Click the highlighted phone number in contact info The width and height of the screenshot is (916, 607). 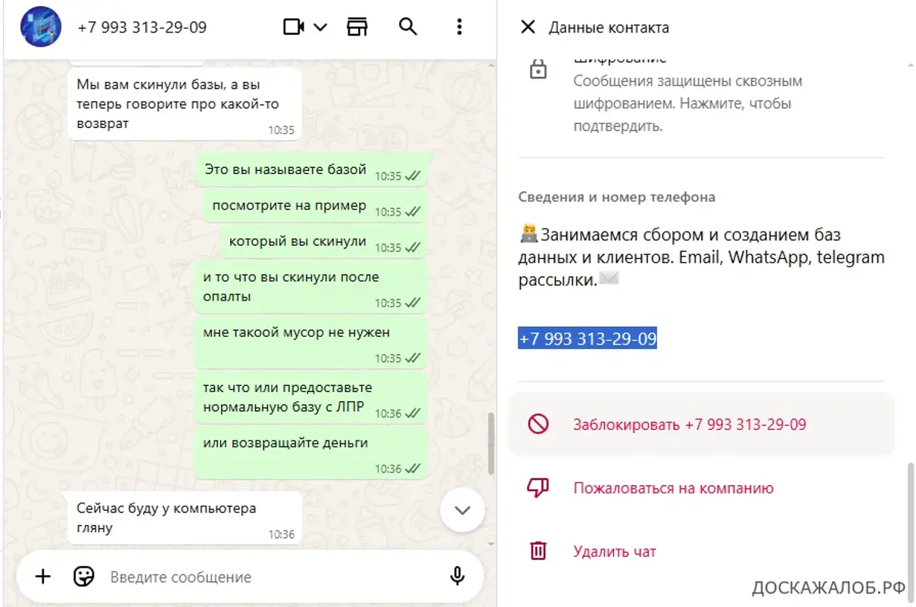pyautogui.click(x=587, y=338)
